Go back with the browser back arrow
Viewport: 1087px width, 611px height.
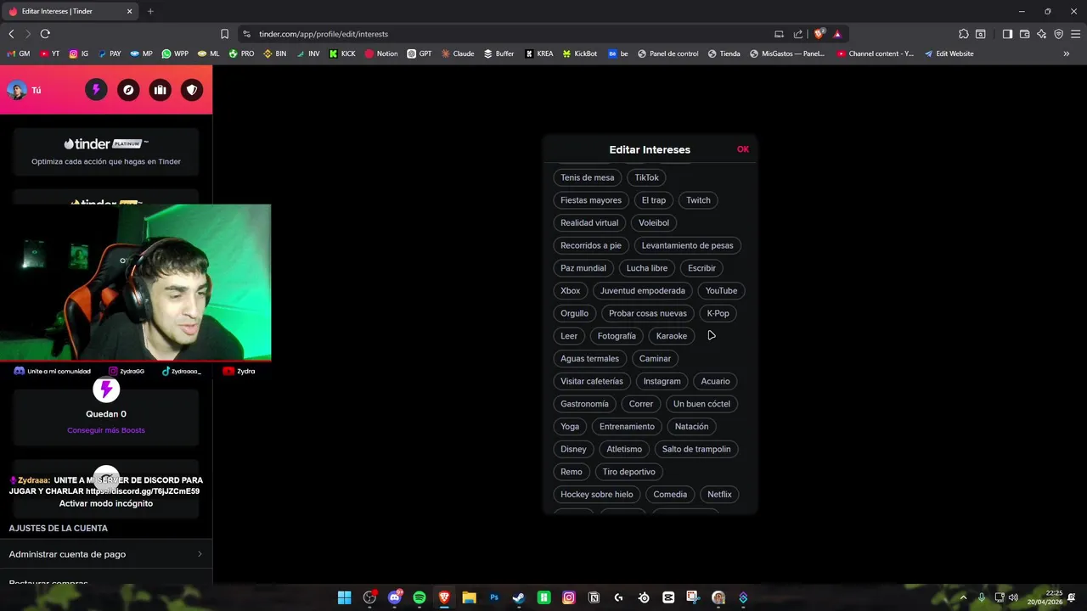click(11, 34)
